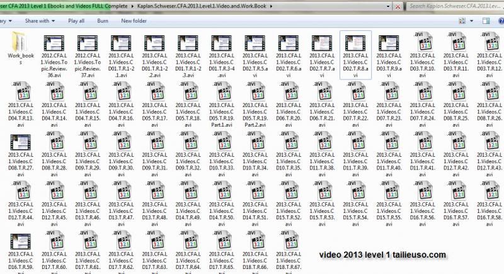The height and width of the screenshot is (274, 504).
Task: Select CD10.T.R.35.avi file icon
Action: [289, 141]
